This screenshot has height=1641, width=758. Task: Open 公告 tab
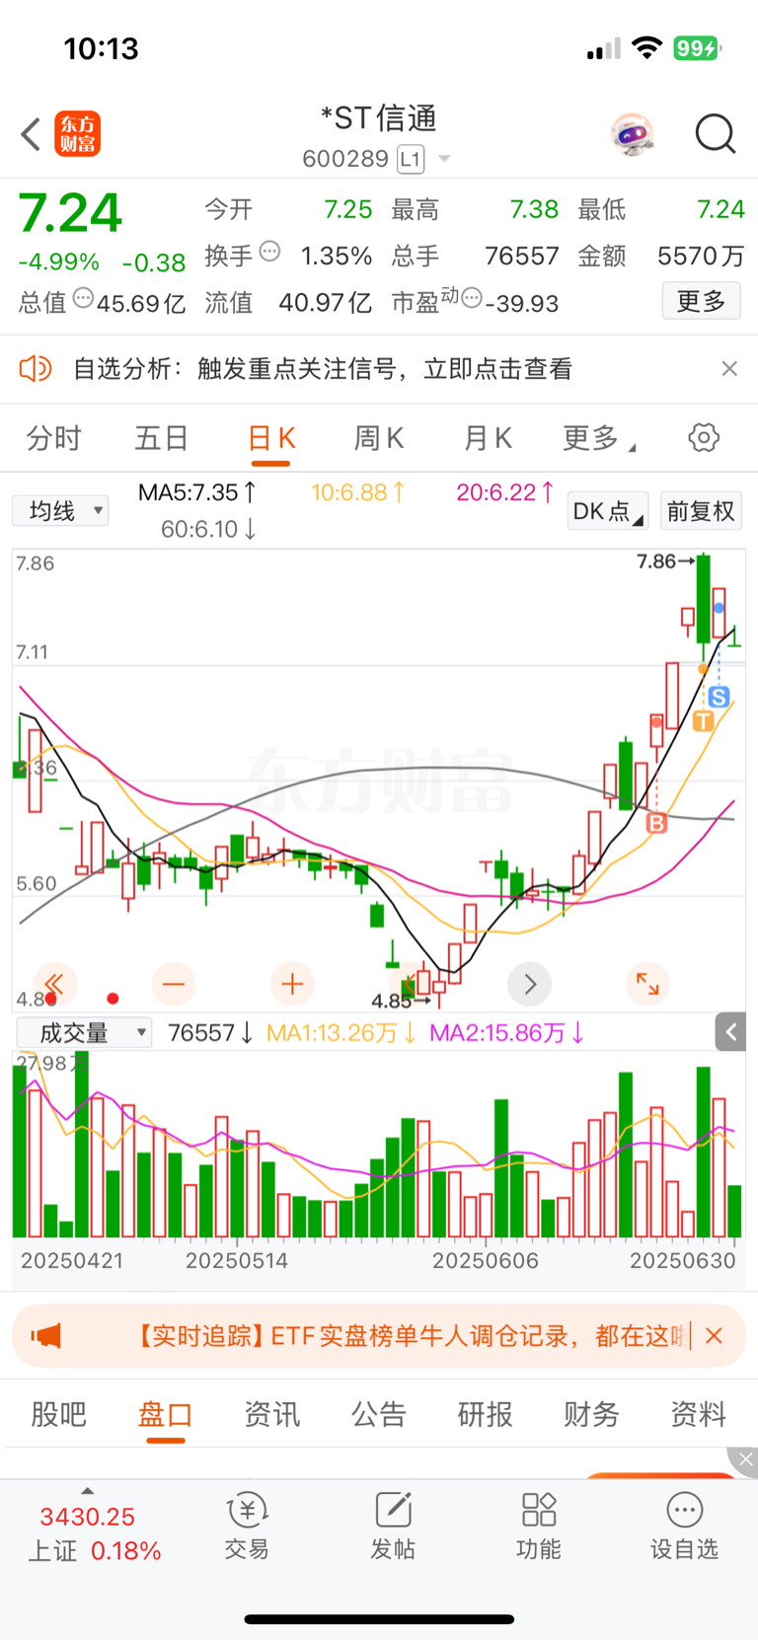click(378, 1414)
